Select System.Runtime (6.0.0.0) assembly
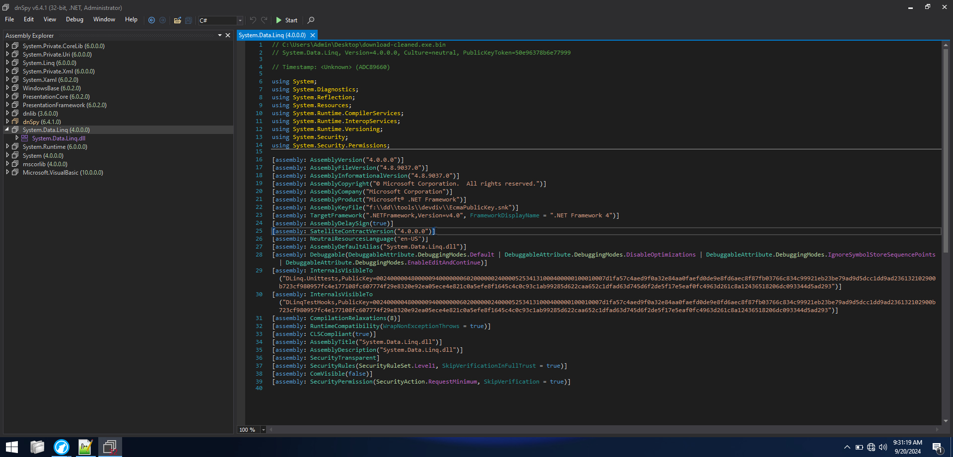The height and width of the screenshot is (457, 953). coord(55,147)
